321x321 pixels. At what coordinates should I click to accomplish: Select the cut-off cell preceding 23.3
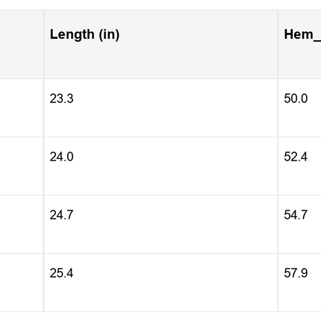coord(22,108)
